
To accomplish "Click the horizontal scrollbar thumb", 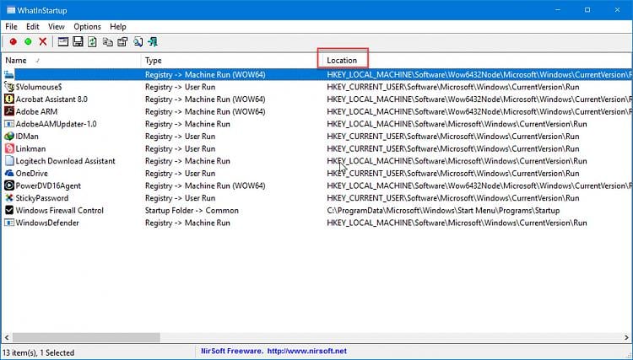I will (x=86, y=337).
